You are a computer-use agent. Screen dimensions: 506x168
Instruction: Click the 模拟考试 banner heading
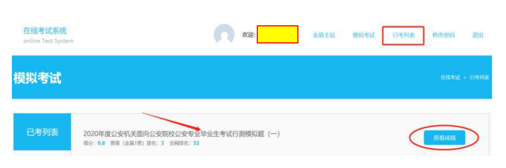37,78
